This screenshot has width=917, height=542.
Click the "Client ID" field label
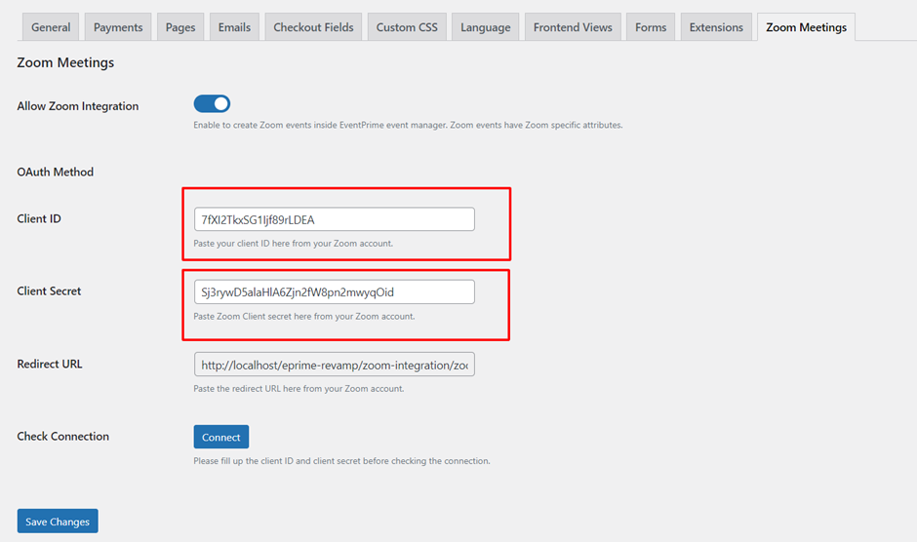(x=39, y=219)
